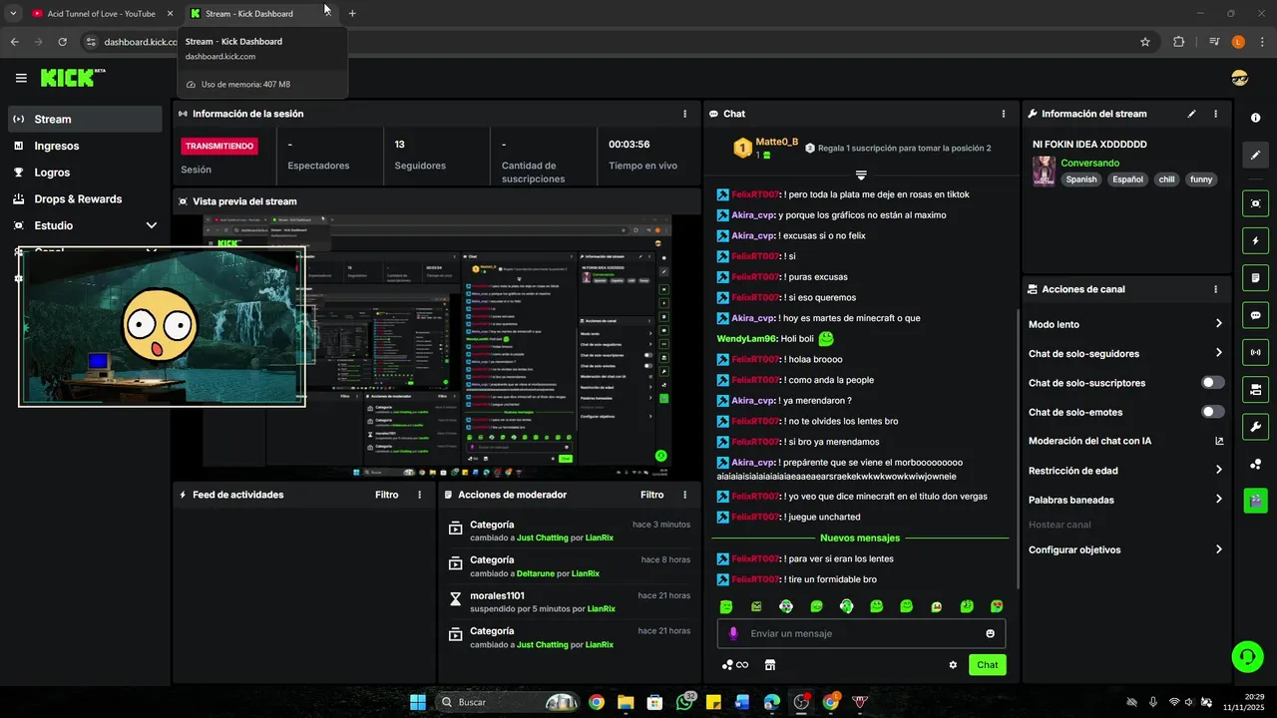
Task: Open chat settings gear icon
Action: [x=953, y=665]
